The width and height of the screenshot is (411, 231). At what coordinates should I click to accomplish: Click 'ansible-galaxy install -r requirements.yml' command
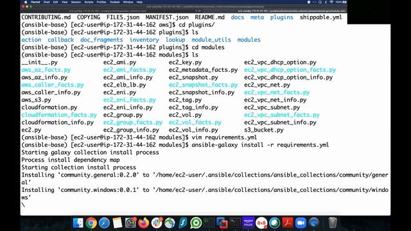point(260,145)
